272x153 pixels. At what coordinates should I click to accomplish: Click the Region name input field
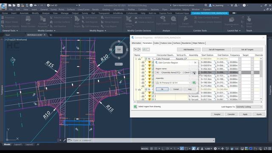(173, 73)
